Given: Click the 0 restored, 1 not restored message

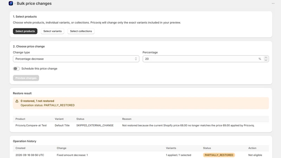Looking at the screenshot, I should [37, 101].
